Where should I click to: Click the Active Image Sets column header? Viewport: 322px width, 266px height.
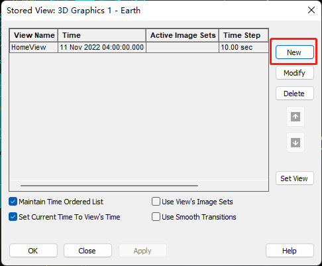point(182,35)
